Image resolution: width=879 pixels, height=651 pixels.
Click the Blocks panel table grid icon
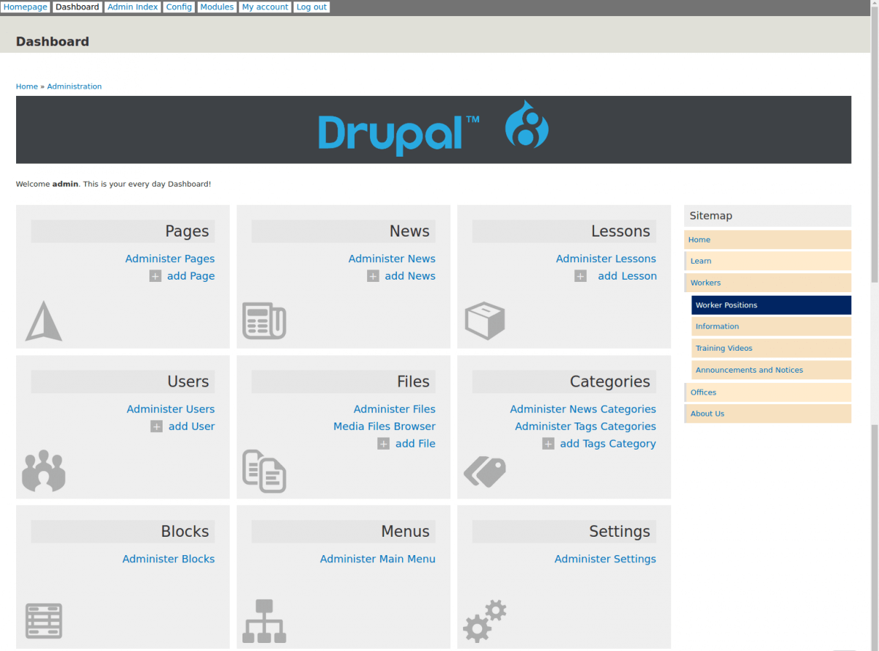tap(44, 621)
